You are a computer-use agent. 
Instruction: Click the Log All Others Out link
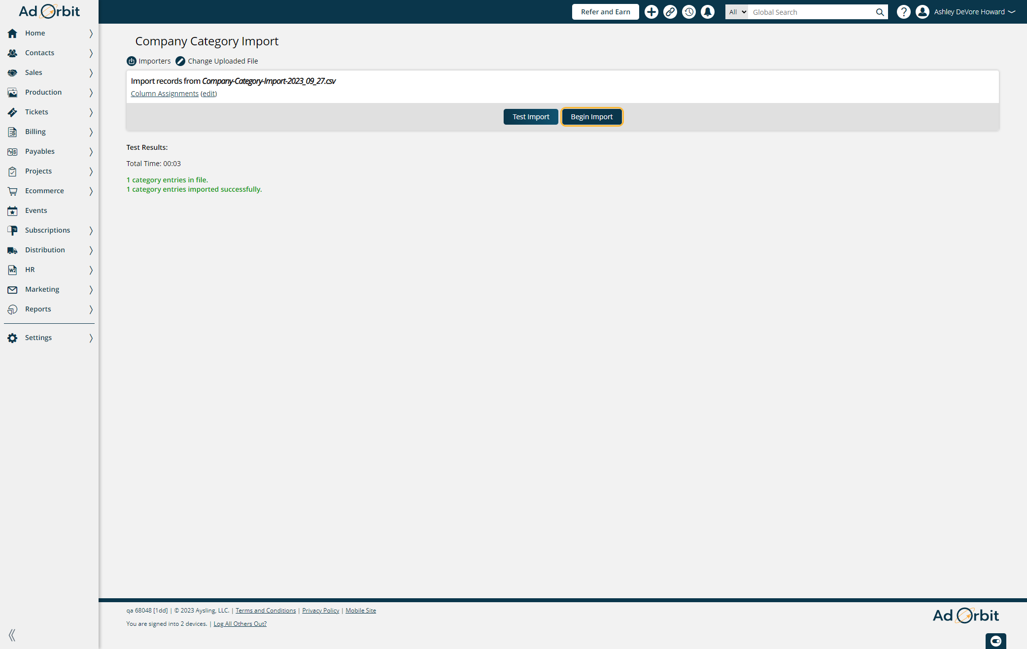(240, 624)
